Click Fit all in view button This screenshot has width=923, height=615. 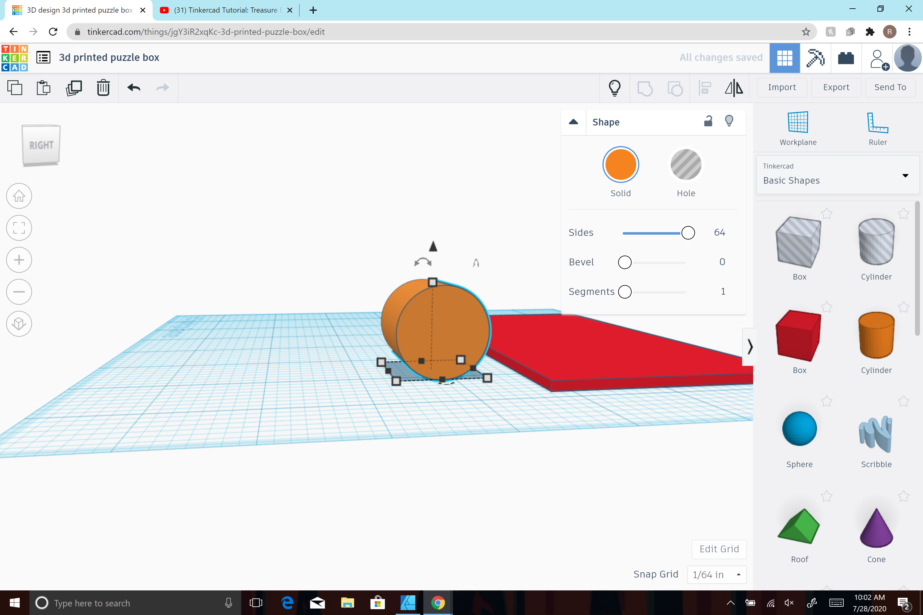coord(19,228)
